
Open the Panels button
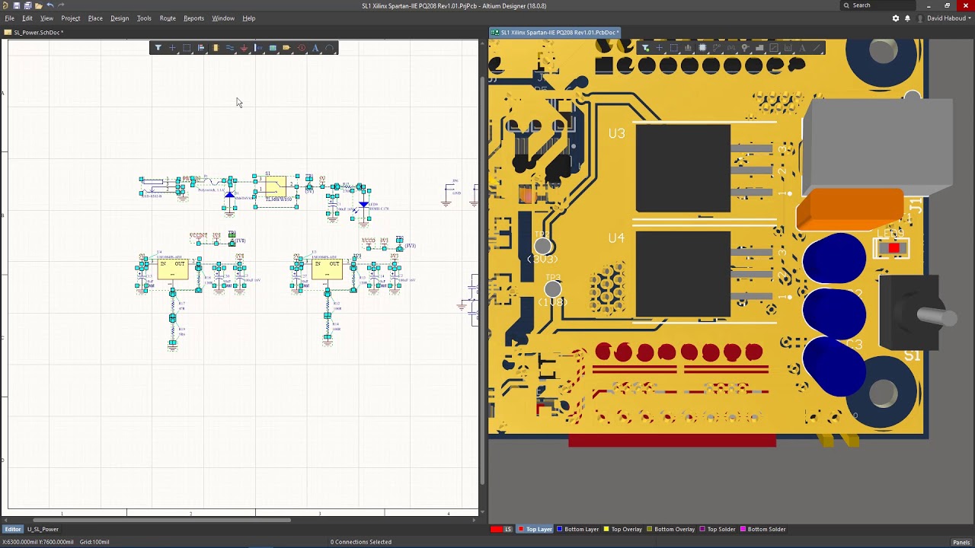[961, 542]
